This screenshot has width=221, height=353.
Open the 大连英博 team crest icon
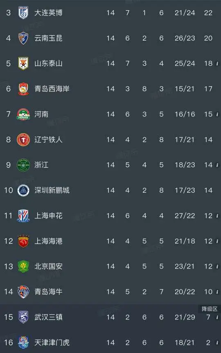[x=23, y=13]
